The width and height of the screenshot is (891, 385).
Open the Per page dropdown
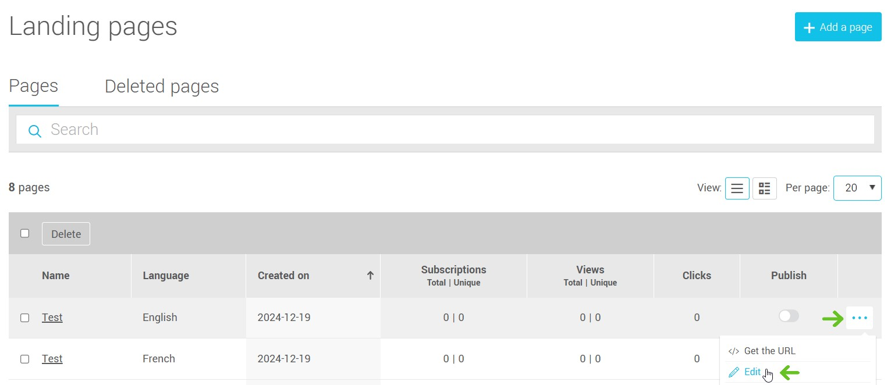coord(857,188)
